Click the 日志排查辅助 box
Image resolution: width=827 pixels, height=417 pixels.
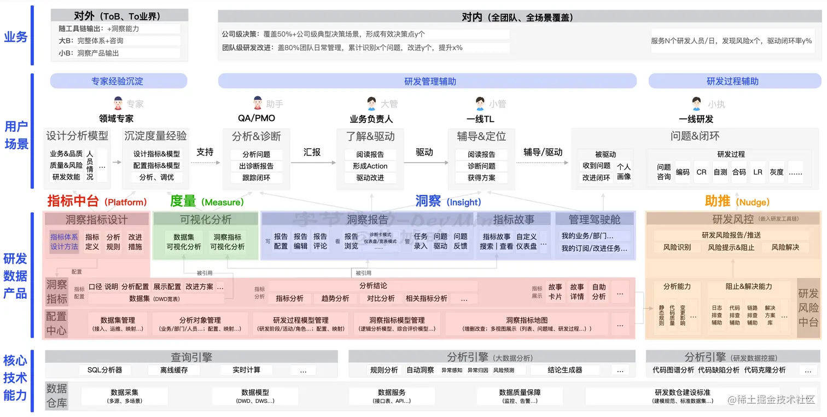[717, 315]
